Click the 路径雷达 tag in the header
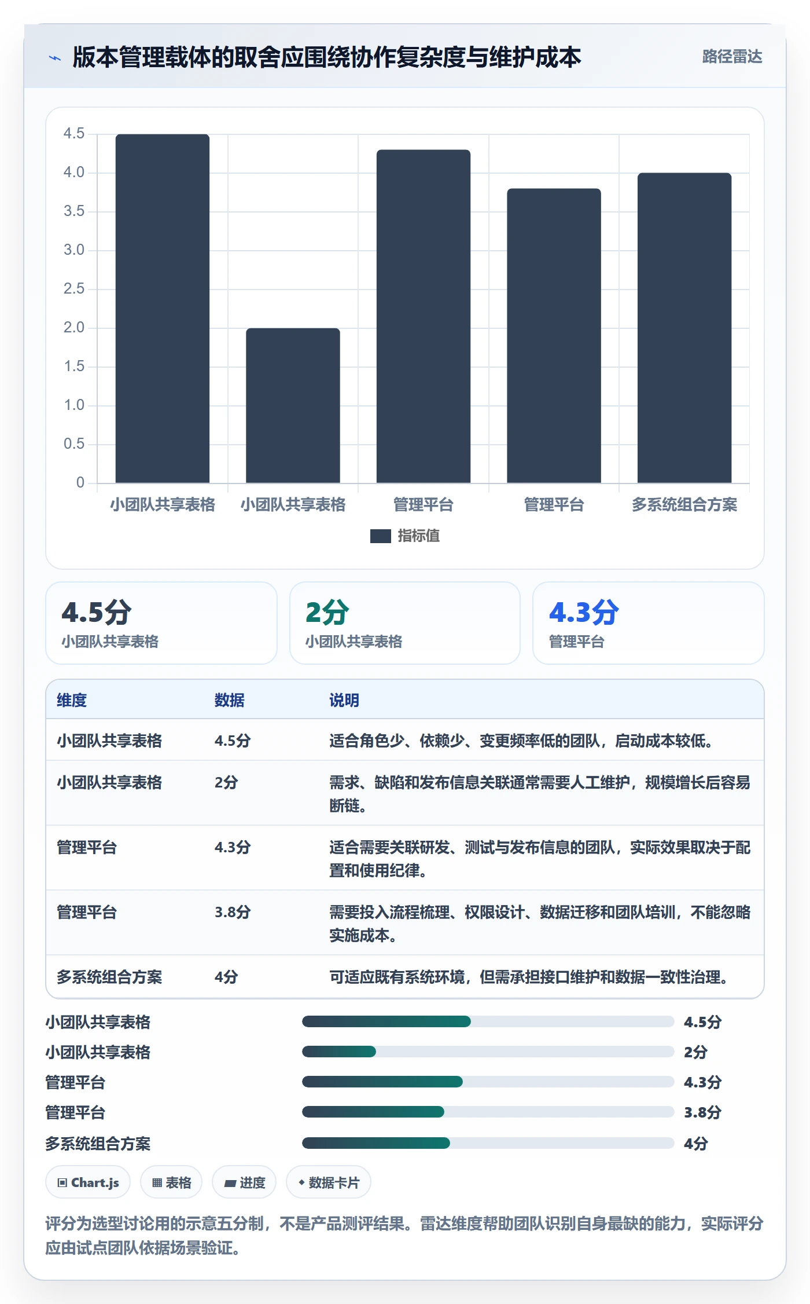The height and width of the screenshot is (1304, 810). [732, 57]
